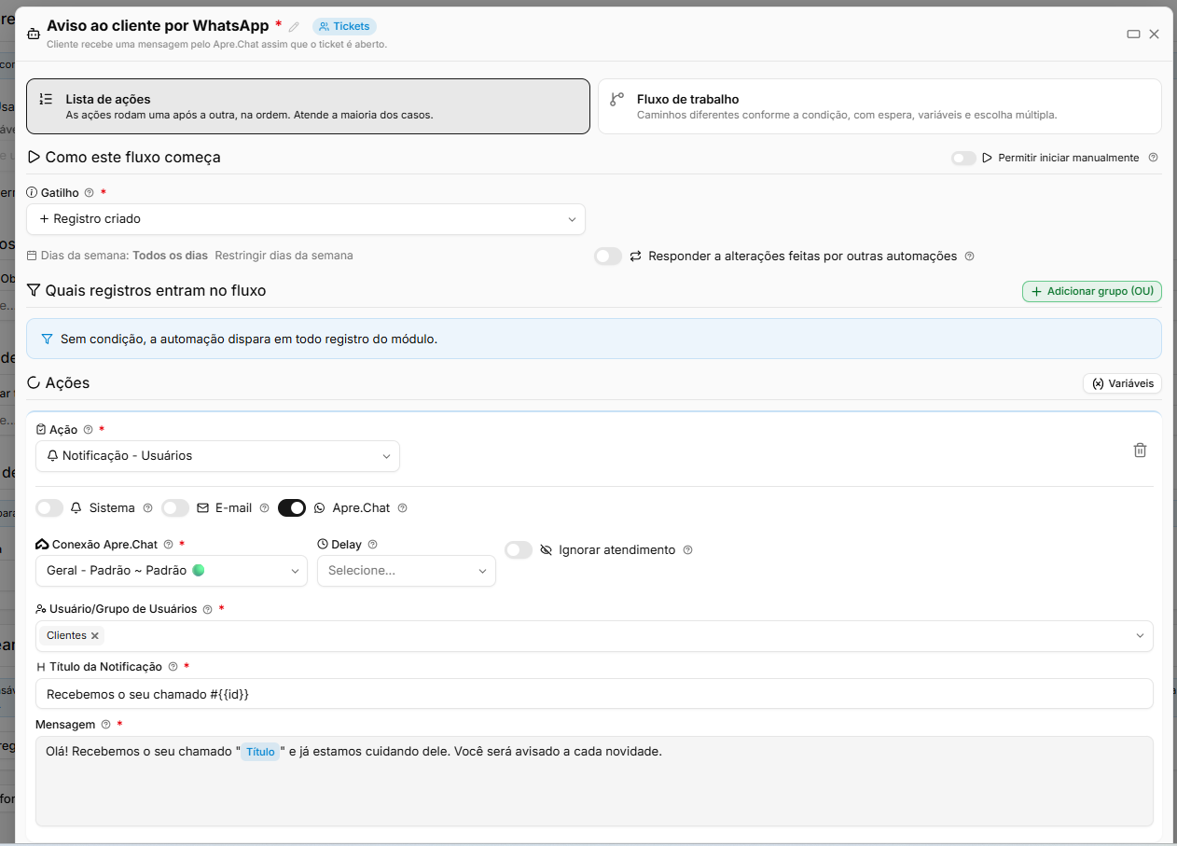The height and width of the screenshot is (846, 1177).
Task: Open the Delay Selecione dropdown
Action: click(407, 571)
